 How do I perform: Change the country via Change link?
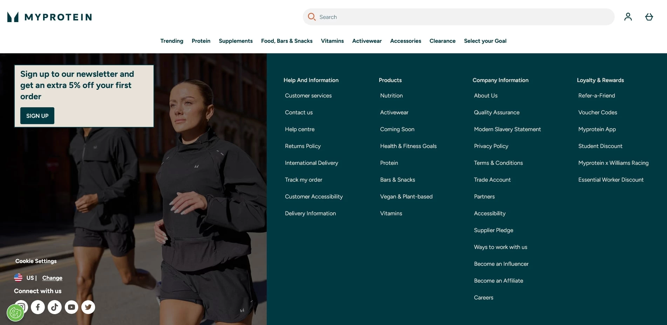tap(52, 278)
